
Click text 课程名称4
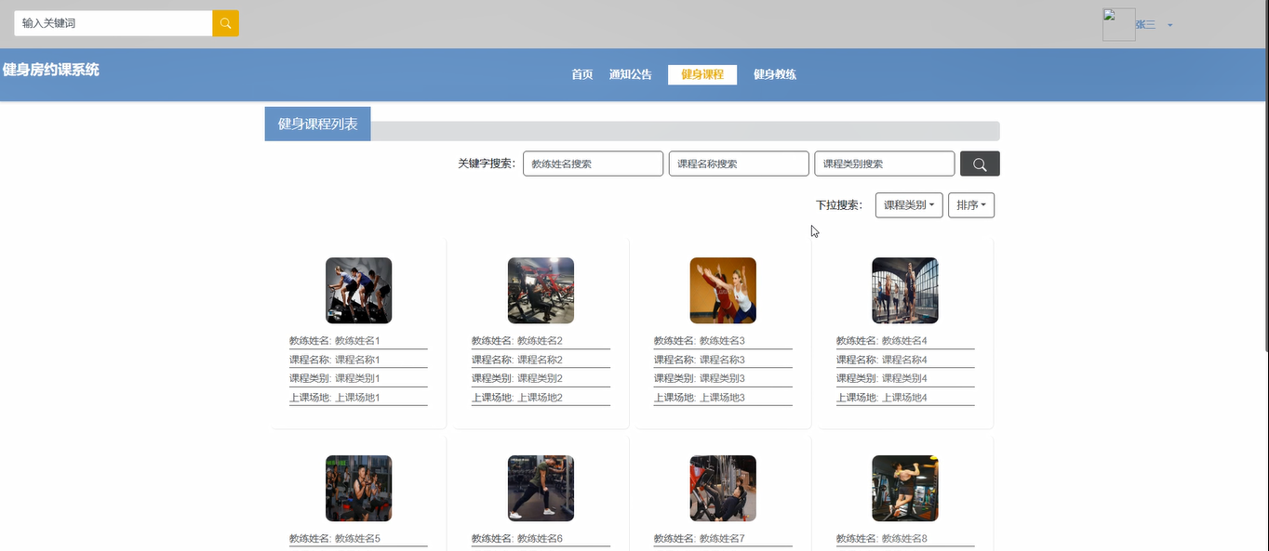tap(904, 360)
